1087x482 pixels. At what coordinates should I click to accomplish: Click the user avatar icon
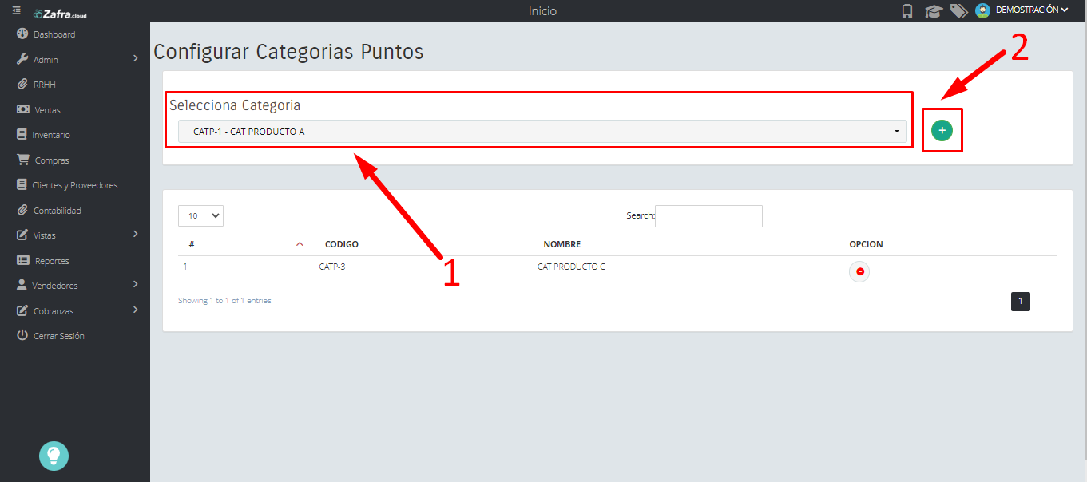point(983,10)
